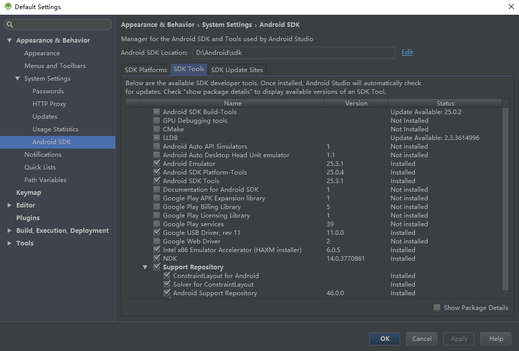Expand the Build, Execution, Deployment section
519x351 pixels.
pyautogui.click(x=9, y=231)
